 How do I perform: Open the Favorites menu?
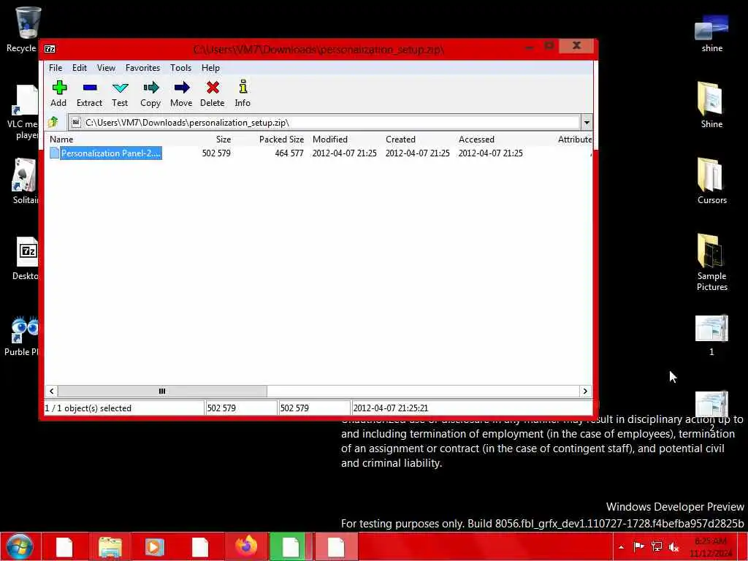pyautogui.click(x=142, y=68)
